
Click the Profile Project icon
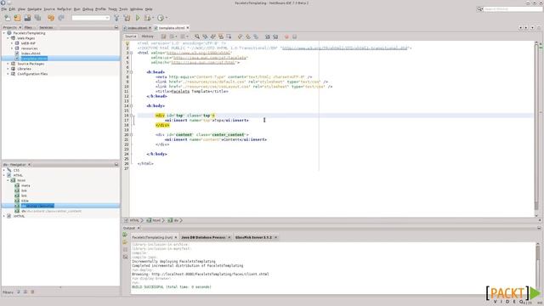[x=161, y=18]
